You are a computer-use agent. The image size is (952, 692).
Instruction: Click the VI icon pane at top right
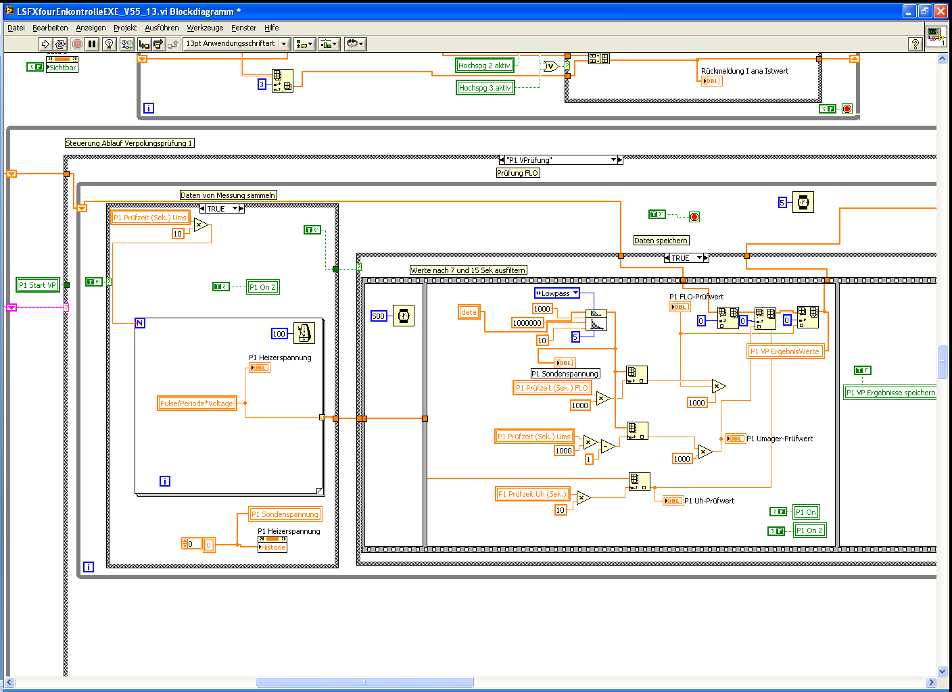(x=936, y=36)
